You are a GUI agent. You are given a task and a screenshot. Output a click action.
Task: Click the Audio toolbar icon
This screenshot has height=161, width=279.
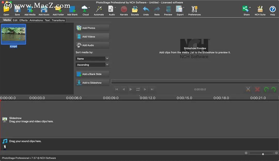pyautogui.click(x=111, y=9)
